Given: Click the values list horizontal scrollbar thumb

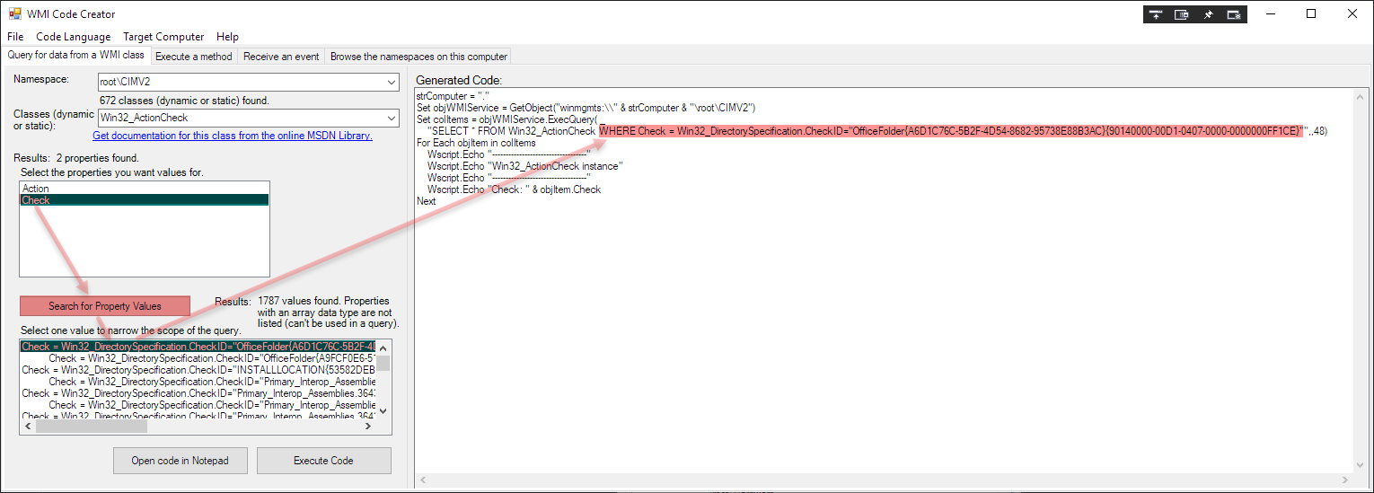Looking at the screenshot, I should 90,426.
